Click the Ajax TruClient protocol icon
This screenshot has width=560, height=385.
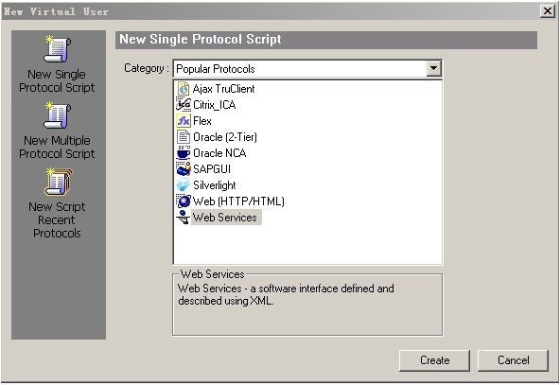pos(184,89)
